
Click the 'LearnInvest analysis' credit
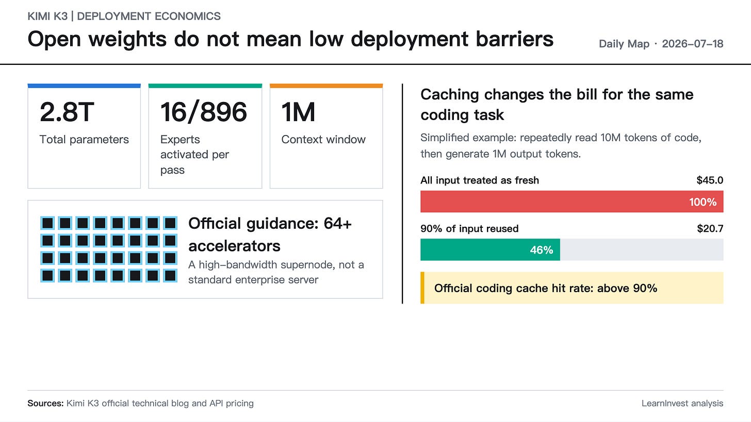pyautogui.click(x=682, y=403)
